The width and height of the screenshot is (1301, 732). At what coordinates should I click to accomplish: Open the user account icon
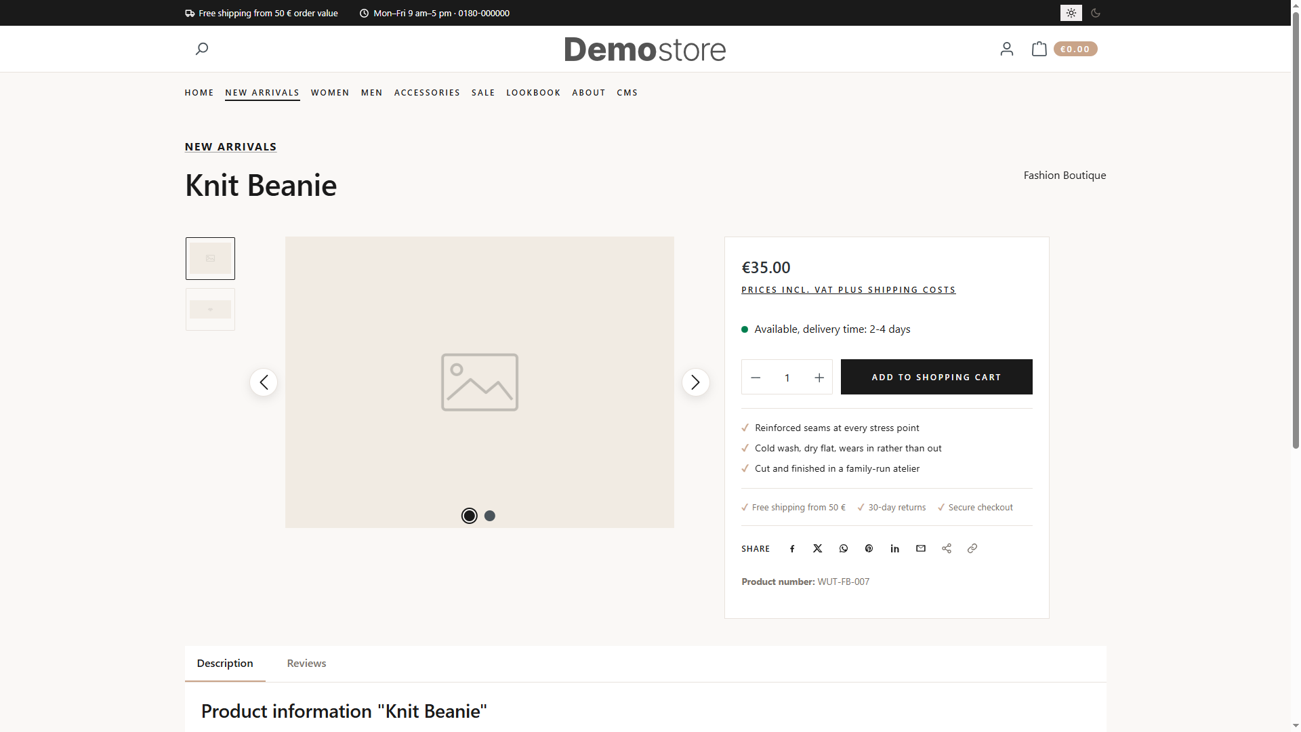coord(1007,49)
